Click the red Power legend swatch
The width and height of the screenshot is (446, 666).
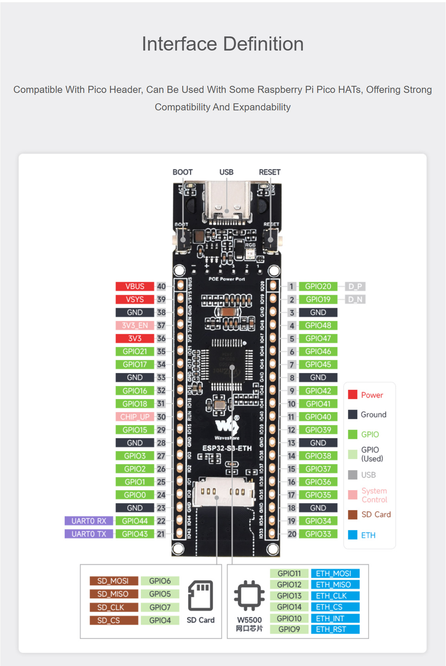(352, 395)
